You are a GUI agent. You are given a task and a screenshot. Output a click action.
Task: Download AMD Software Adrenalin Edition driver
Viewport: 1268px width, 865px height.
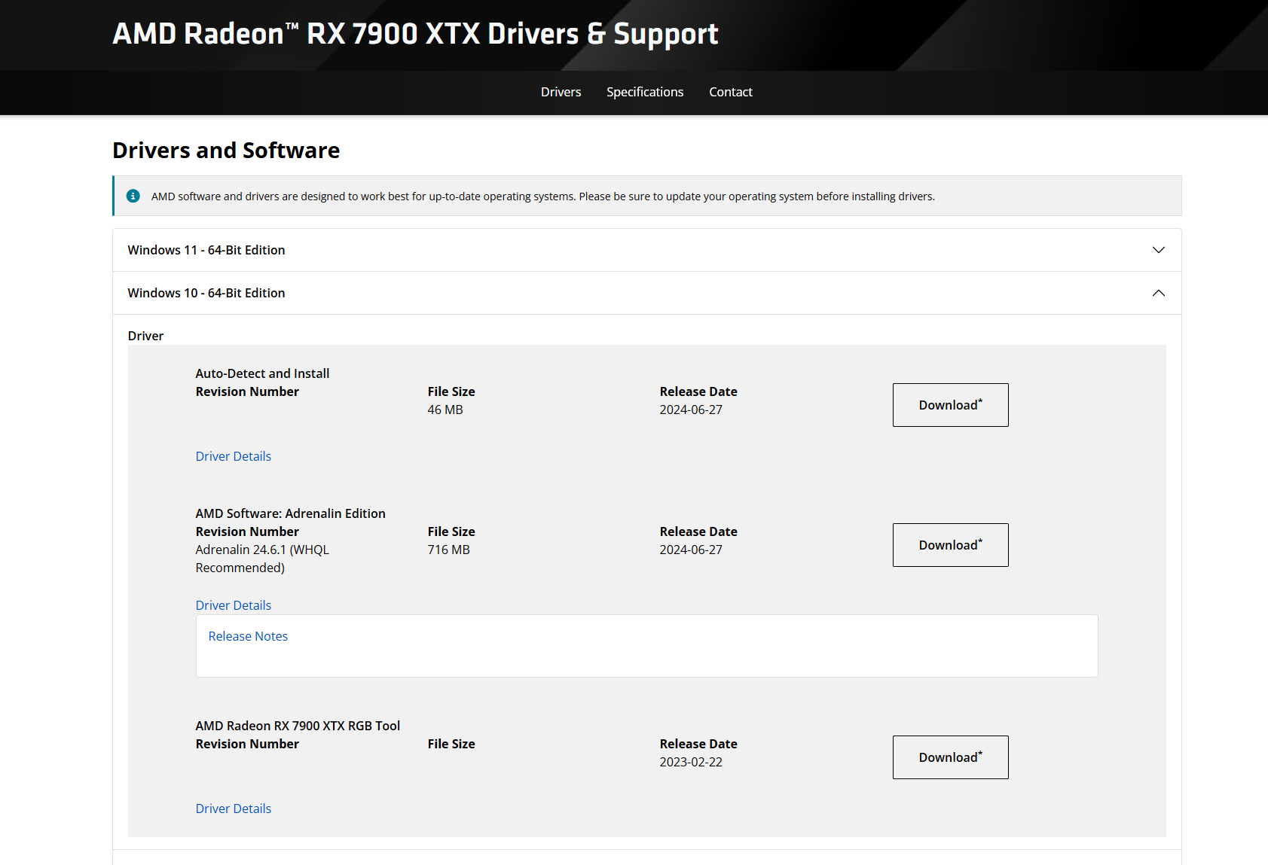click(951, 545)
